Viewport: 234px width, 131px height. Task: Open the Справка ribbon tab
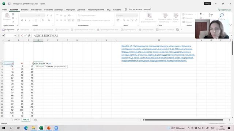click(117, 9)
